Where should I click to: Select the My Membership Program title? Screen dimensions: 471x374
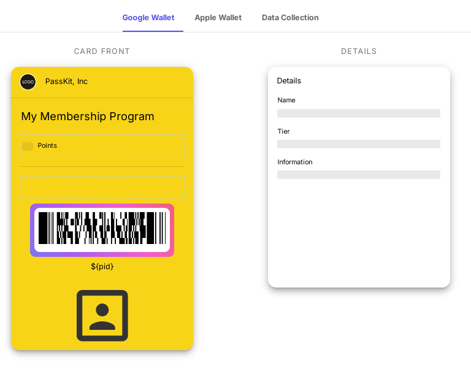pos(88,116)
